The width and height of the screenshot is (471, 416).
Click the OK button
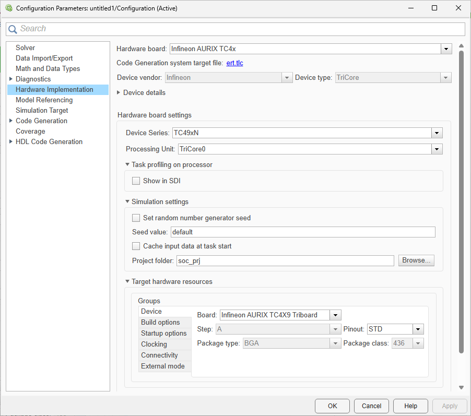tap(332, 406)
